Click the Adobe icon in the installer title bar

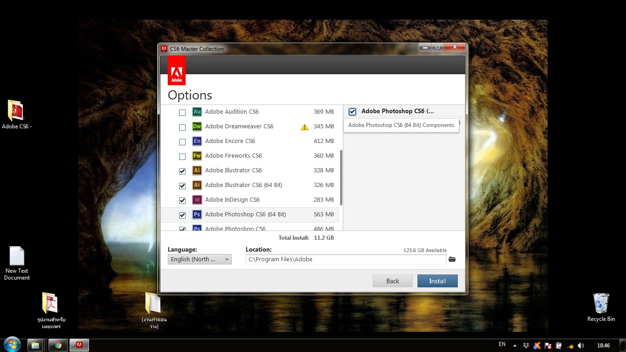click(x=164, y=49)
